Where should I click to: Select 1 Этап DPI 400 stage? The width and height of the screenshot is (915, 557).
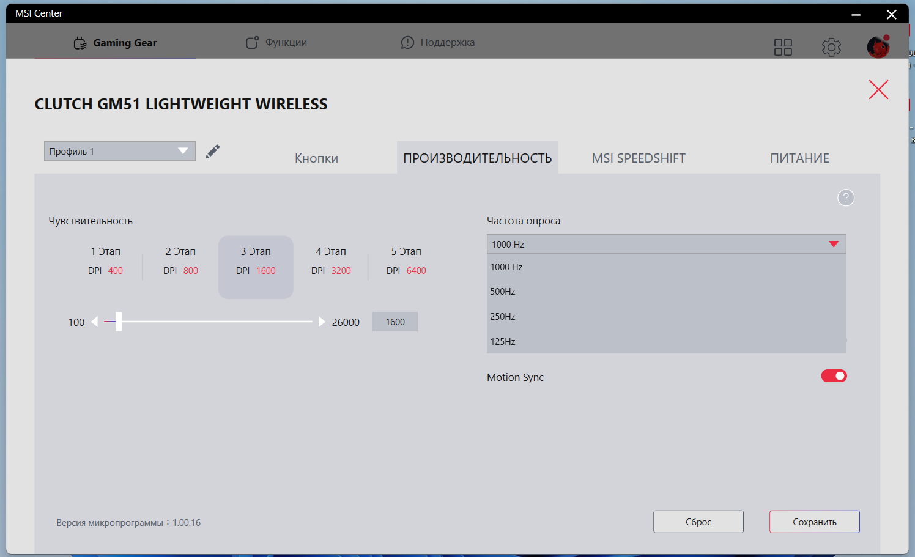[x=105, y=261]
